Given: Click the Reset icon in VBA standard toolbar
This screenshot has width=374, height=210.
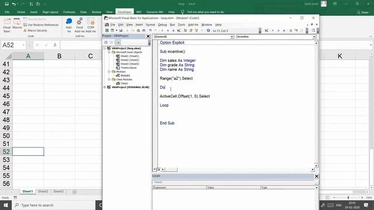Looking at the screenshot, I should (x=174, y=30).
